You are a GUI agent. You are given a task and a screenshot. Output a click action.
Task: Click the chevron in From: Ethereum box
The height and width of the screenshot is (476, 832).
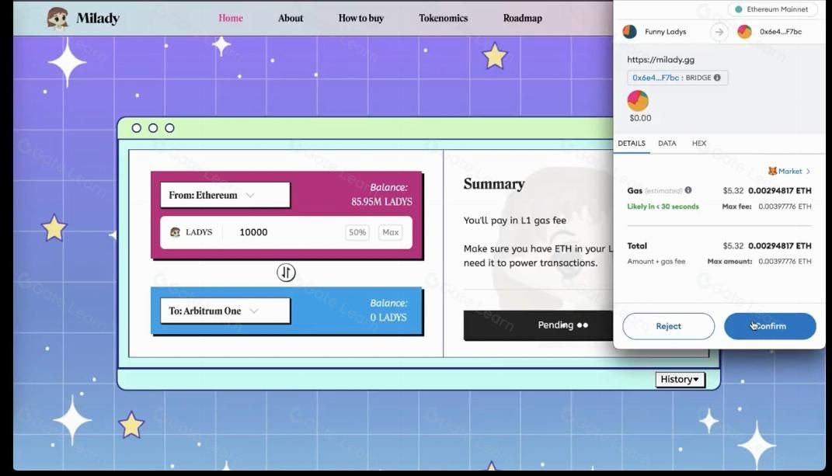pyautogui.click(x=250, y=195)
